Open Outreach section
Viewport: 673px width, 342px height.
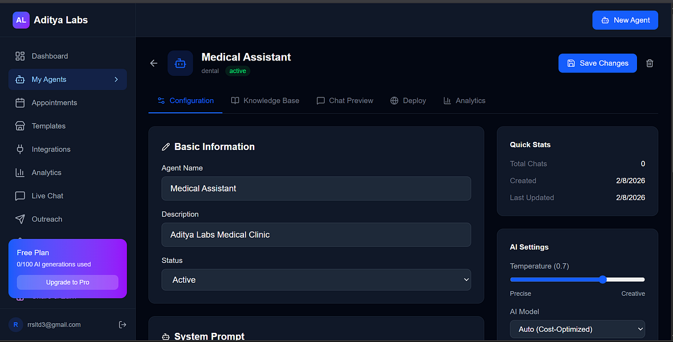[67, 219]
